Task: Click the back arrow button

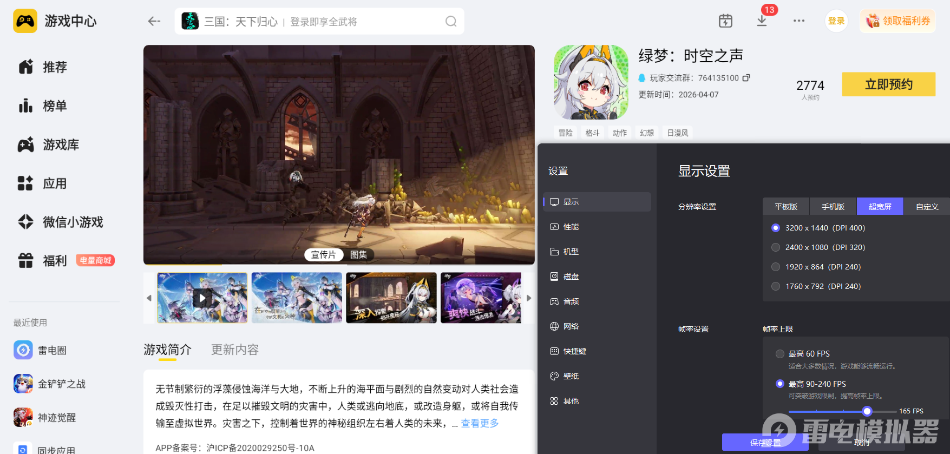Action: 154,21
